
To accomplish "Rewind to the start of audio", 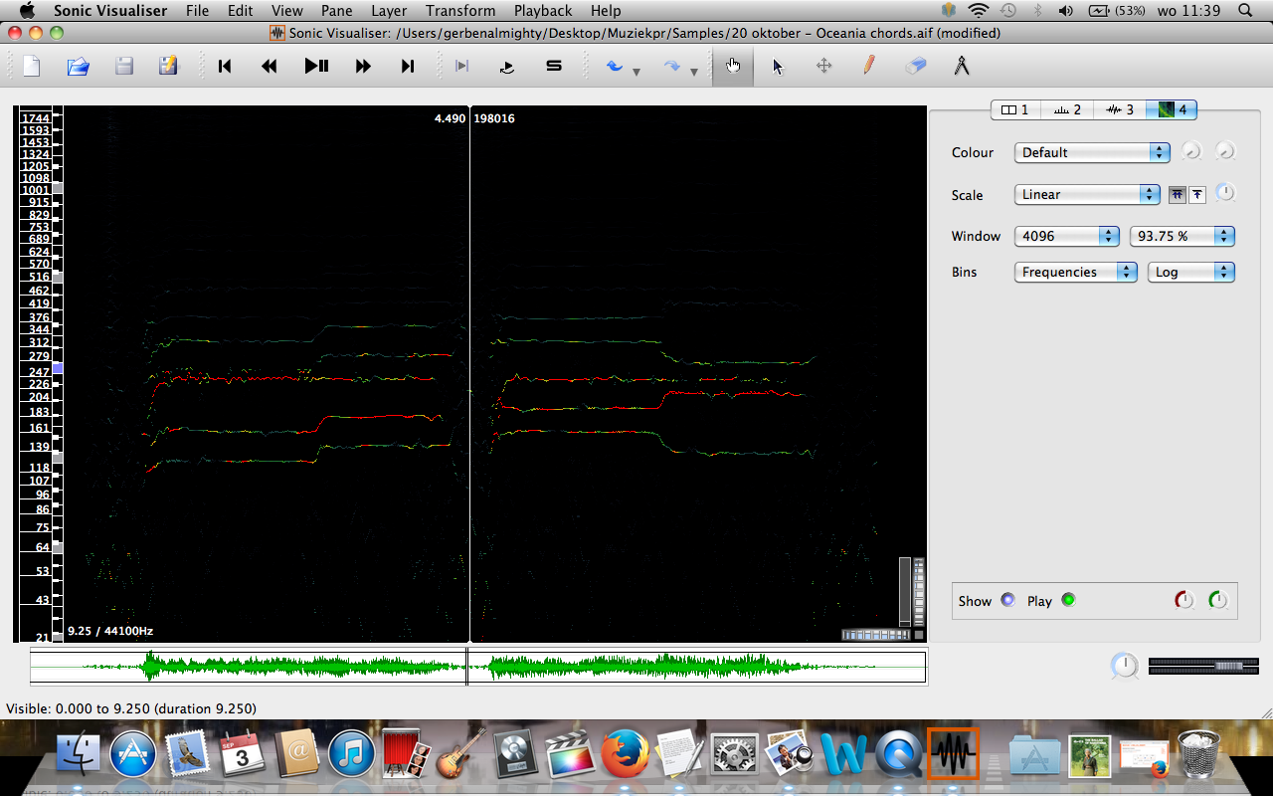I will tap(225, 66).
